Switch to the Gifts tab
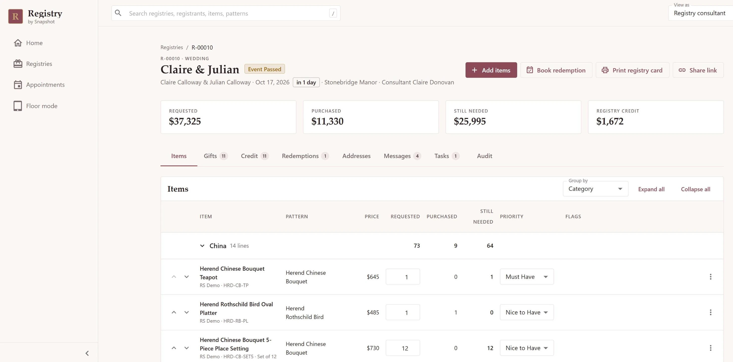Viewport: 733px width, 362px height. [215, 156]
